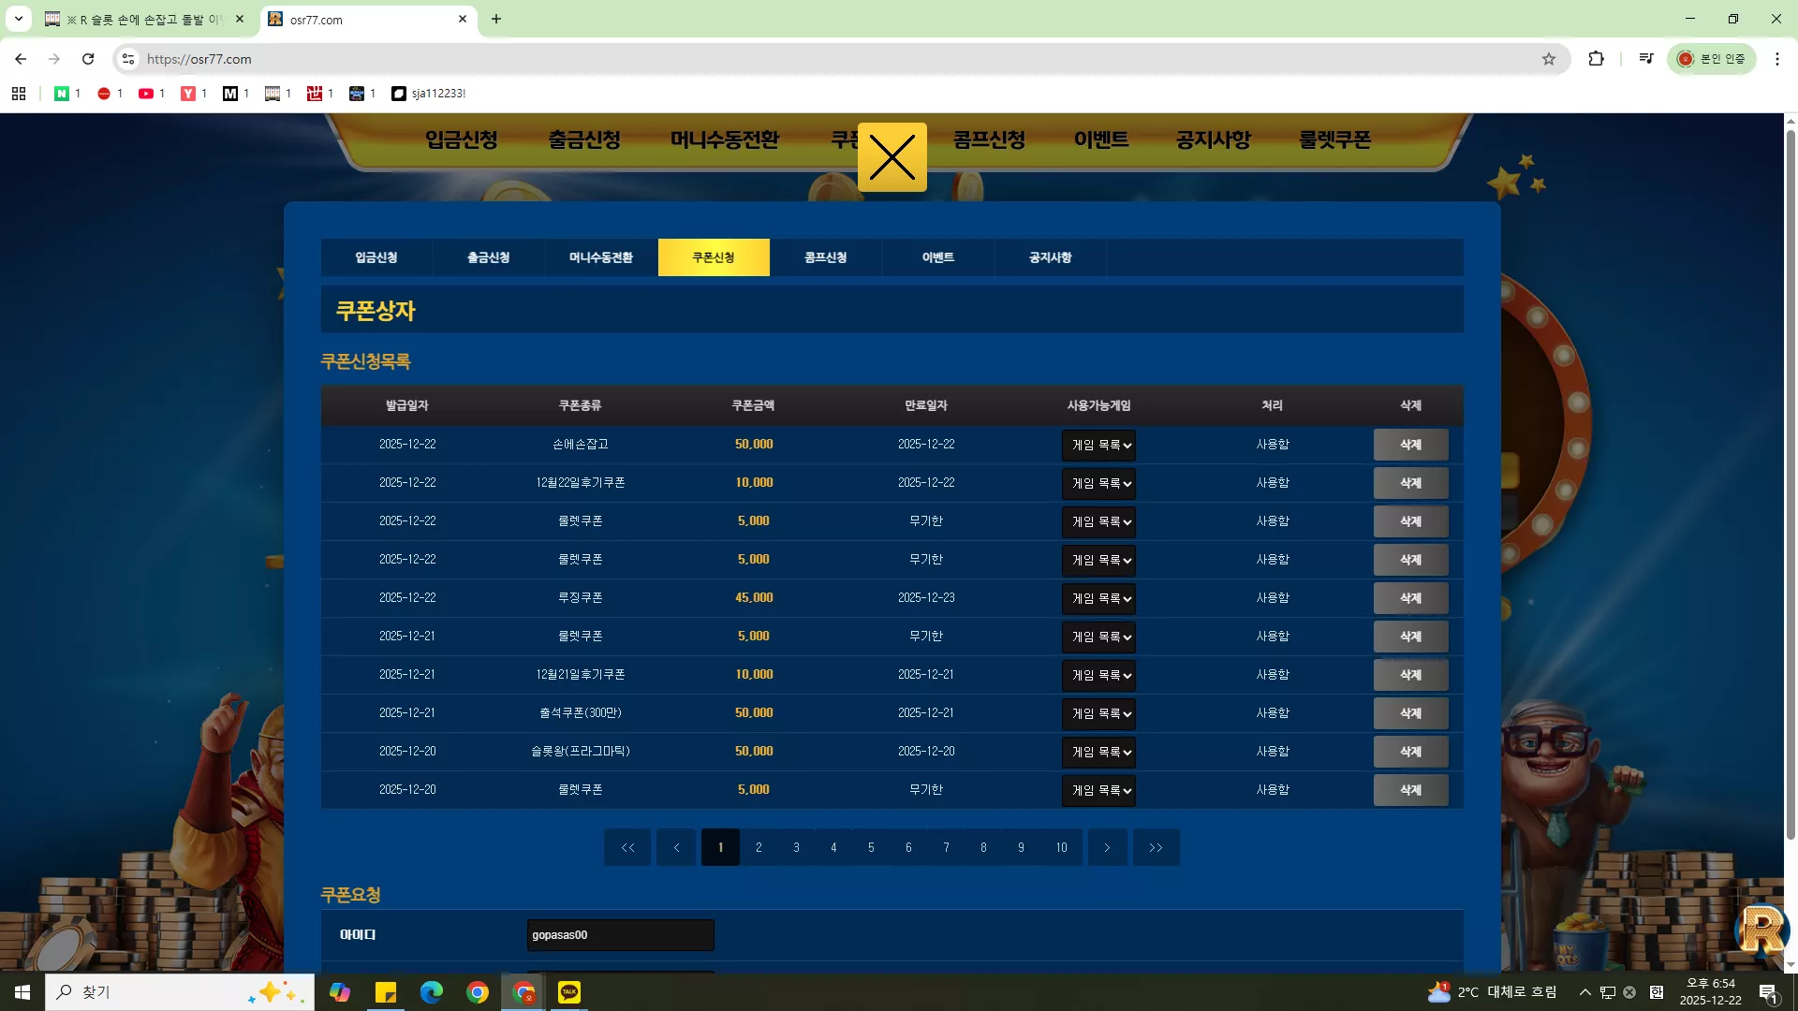Go to pagination page 10

tap(1061, 847)
